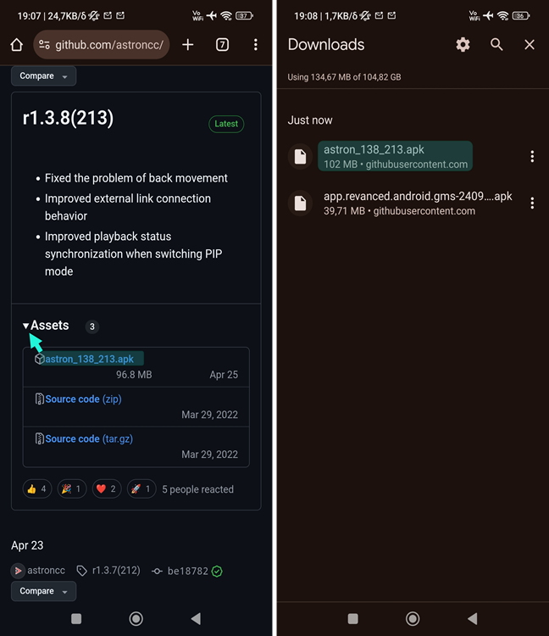Screen dimensions: 549x636
Task: Collapse the Assets section triangle
Action: coord(26,326)
